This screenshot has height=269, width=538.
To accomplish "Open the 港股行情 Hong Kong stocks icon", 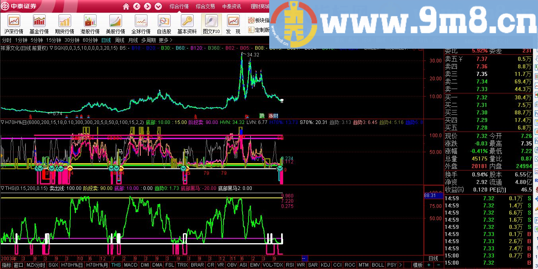I will (x=90, y=25).
